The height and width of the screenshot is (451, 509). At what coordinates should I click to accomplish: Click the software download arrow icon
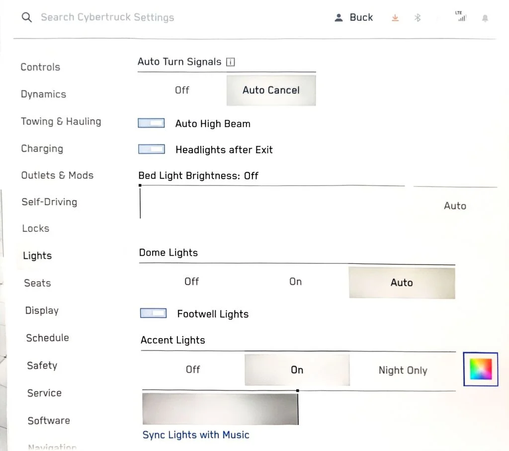pyautogui.click(x=395, y=17)
